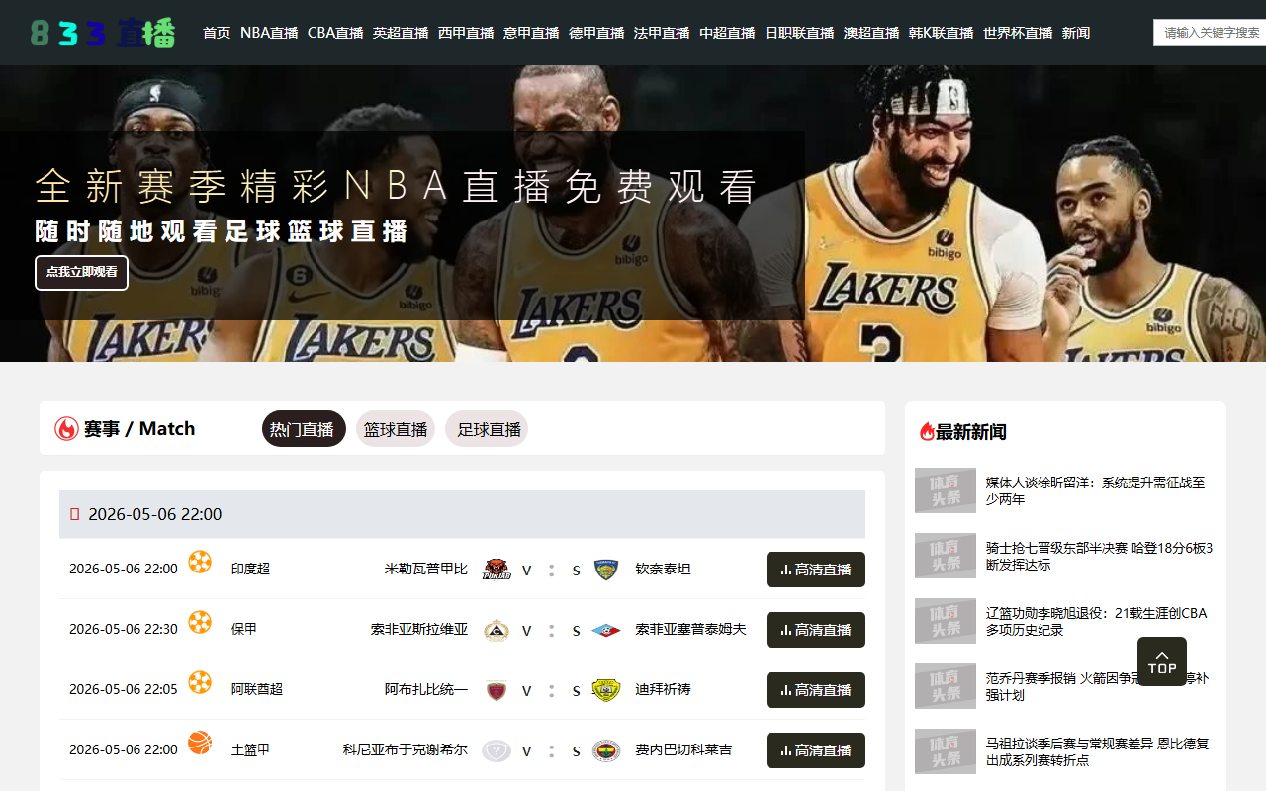Focus the keyword search field
Image resolution: width=1266 pixels, height=791 pixels.
click(1210, 33)
